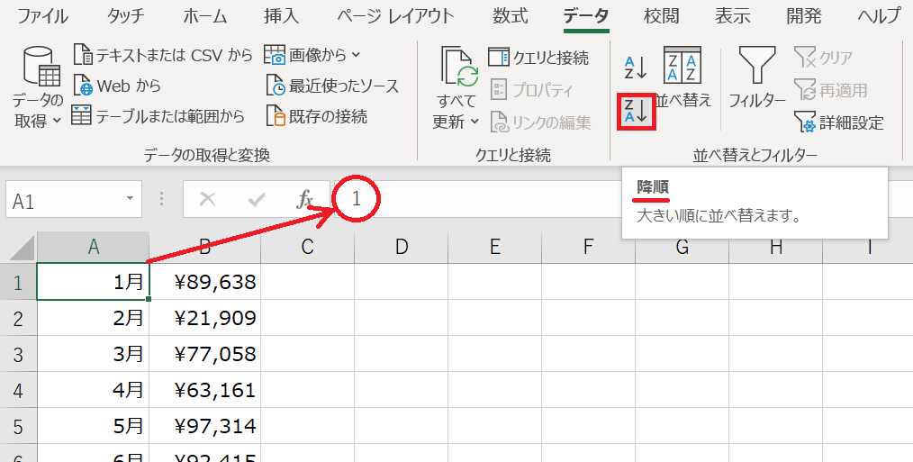Click the ascending sort (A to Z) icon

tap(636, 65)
